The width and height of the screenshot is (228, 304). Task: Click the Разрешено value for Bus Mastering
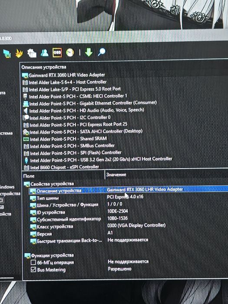[x=119, y=269]
